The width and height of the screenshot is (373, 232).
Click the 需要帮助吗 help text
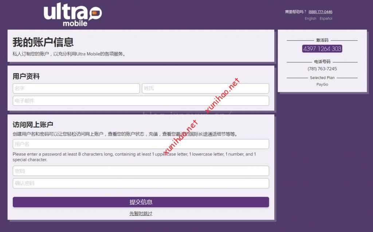pos(295,12)
